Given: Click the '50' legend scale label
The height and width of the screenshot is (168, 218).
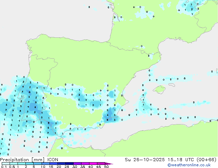Looking at the screenshot, I should click(107, 167).
